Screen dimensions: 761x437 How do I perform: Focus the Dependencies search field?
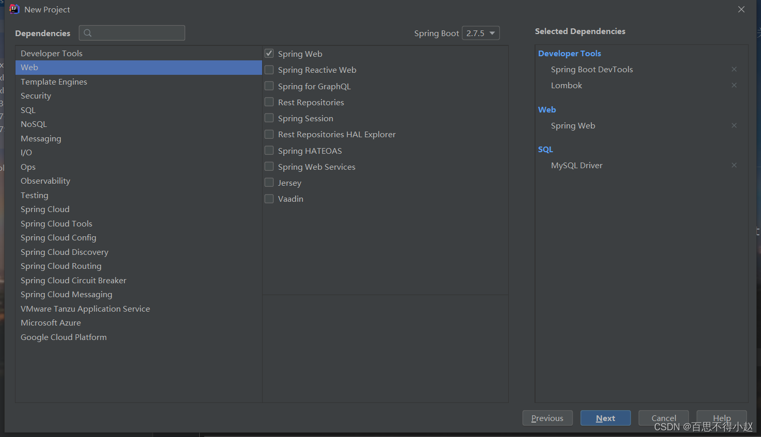[x=132, y=33]
